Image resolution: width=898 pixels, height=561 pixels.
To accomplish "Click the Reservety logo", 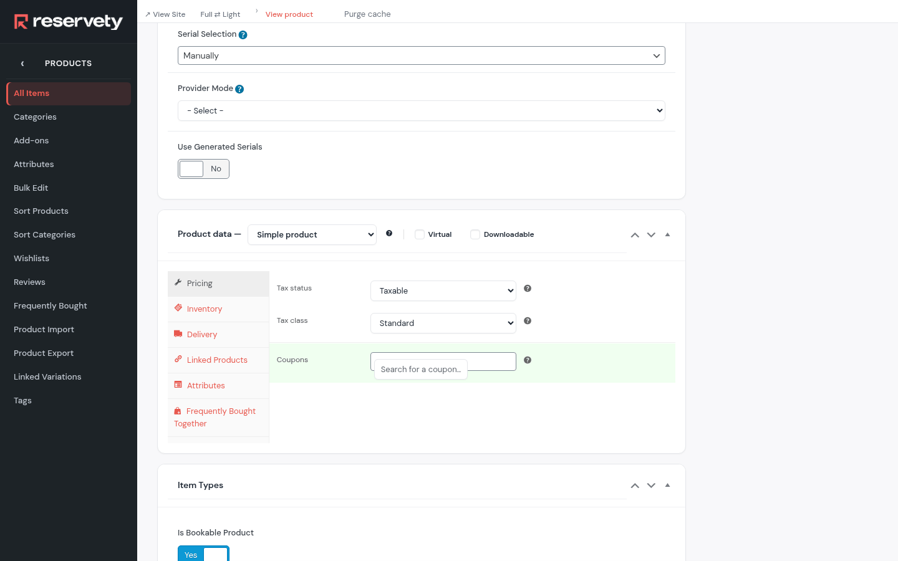I will pos(69,22).
